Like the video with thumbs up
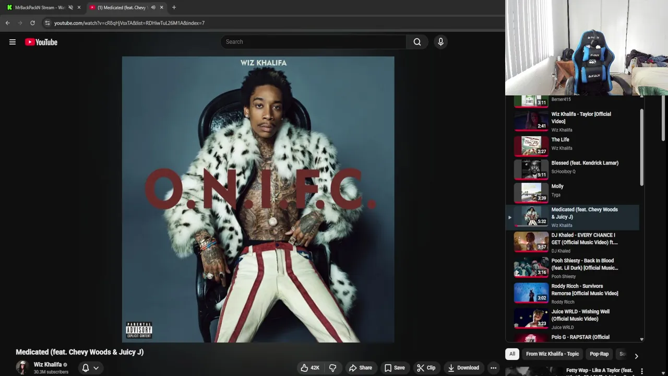The image size is (668, 376). pyautogui.click(x=309, y=368)
